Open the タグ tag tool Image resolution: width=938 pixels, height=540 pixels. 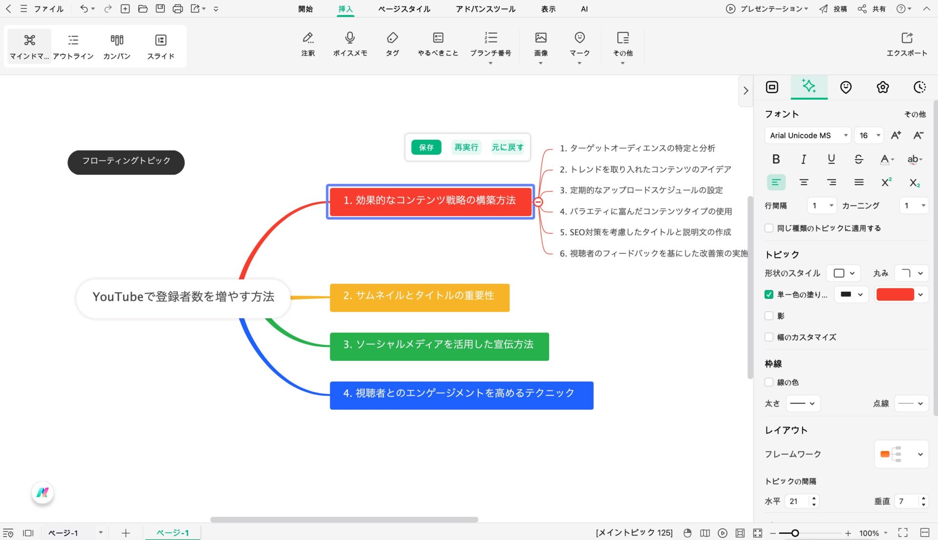coord(392,38)
